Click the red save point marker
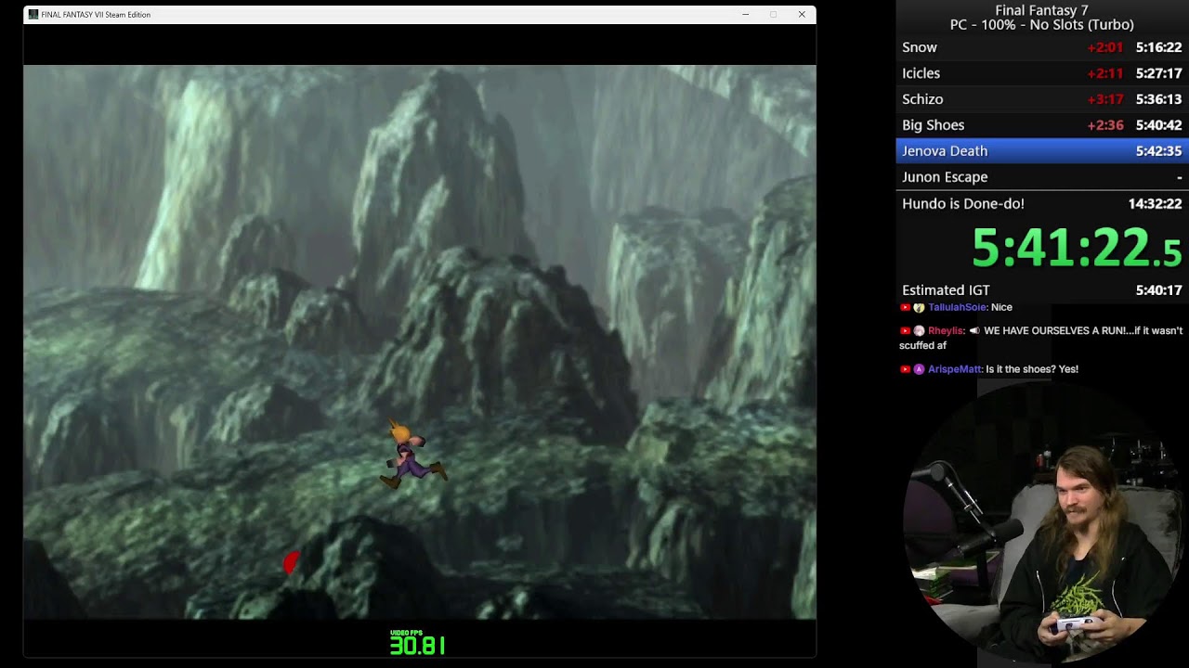 291,562
